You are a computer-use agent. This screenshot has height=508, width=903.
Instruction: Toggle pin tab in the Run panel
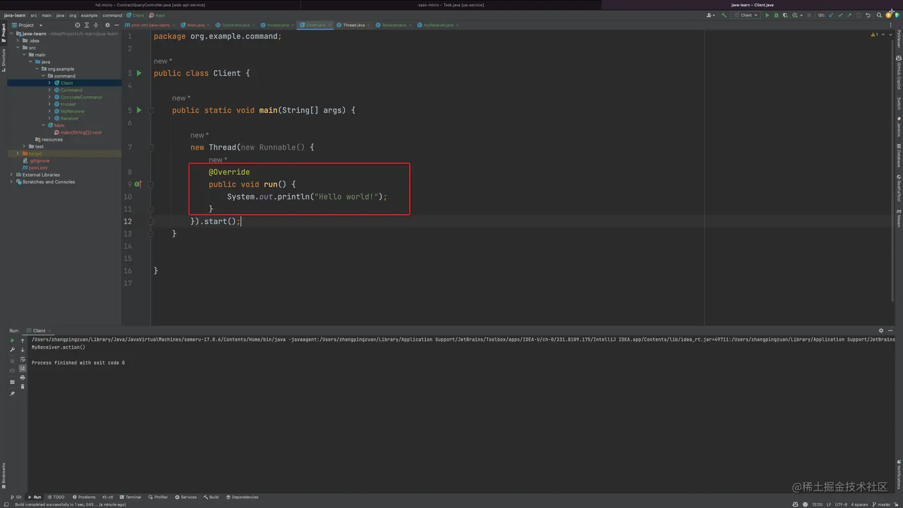(x=12, y=394)
